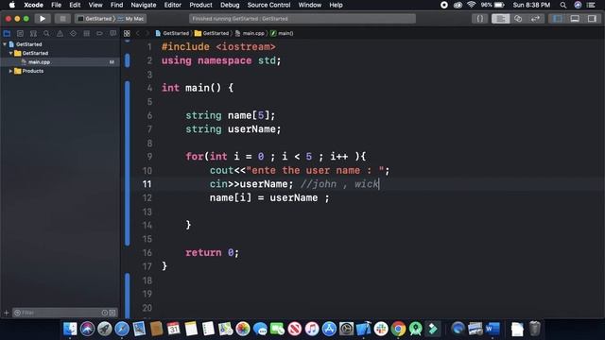605x340 pixels.
Task: Open the main() function jump bar menu
Action: point(282,34)
